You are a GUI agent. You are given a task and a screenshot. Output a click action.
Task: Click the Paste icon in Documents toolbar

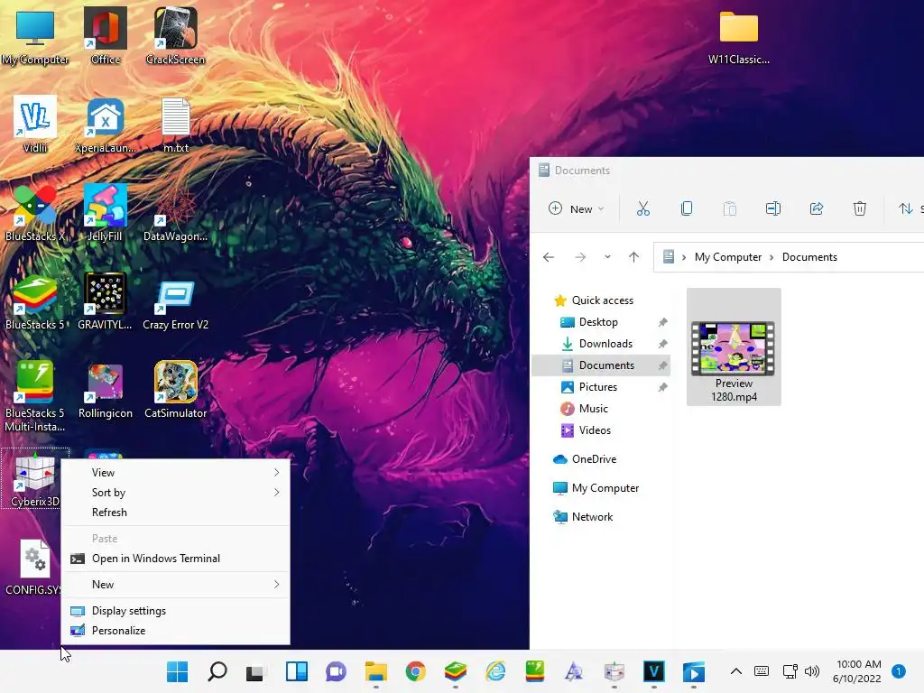tap(729, 208)
